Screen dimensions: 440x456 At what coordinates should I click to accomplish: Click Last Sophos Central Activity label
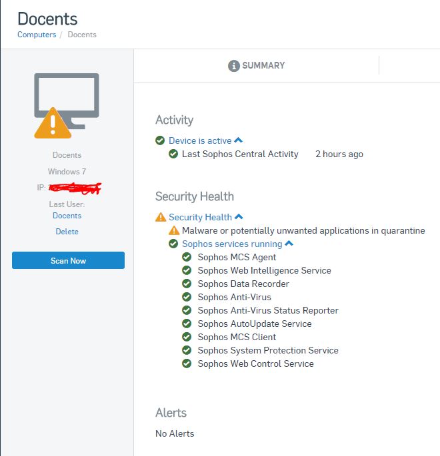click(240, 154)
